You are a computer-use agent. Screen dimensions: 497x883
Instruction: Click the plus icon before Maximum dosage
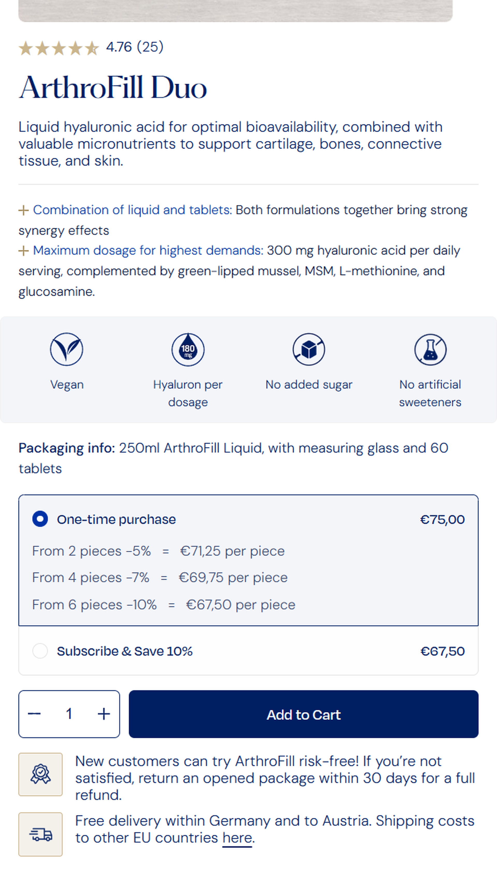[23, 251]
